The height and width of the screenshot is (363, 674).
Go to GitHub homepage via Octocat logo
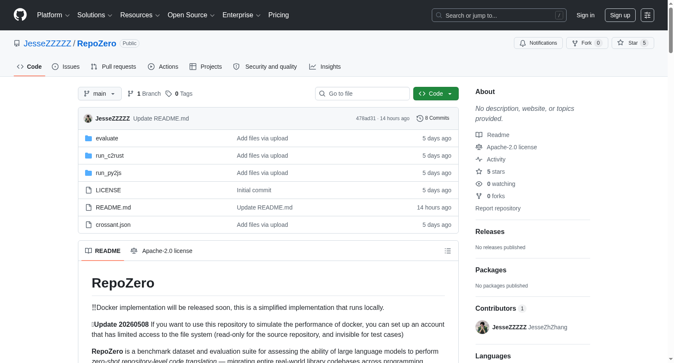(20, 15)
